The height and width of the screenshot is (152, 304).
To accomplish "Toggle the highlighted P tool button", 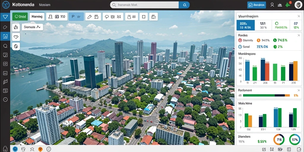I will (x=76, y=17).
